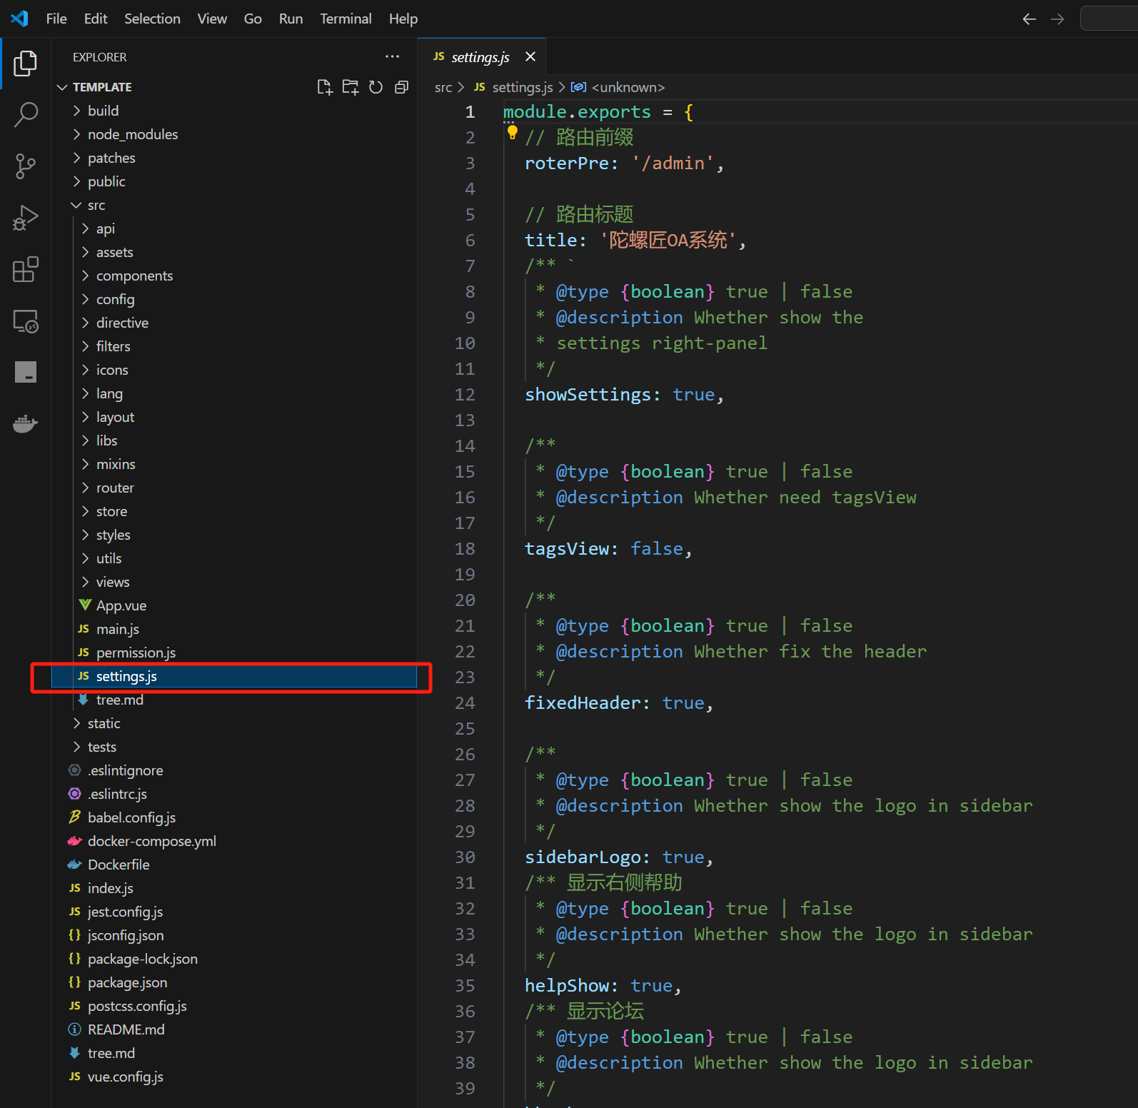Click the lightbulb code action icon
1138x1108 pixels.
[x=512, y=132]
